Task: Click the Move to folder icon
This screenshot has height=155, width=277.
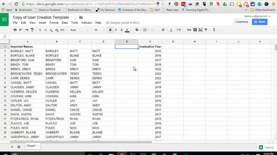Action: 81,17
